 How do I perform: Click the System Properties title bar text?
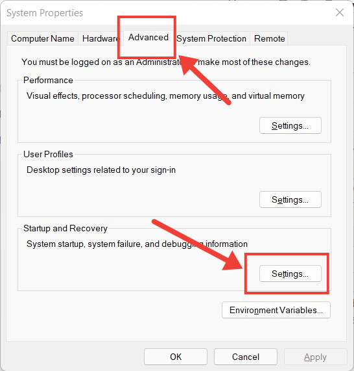pyautogui.click(x=45, y=13)
